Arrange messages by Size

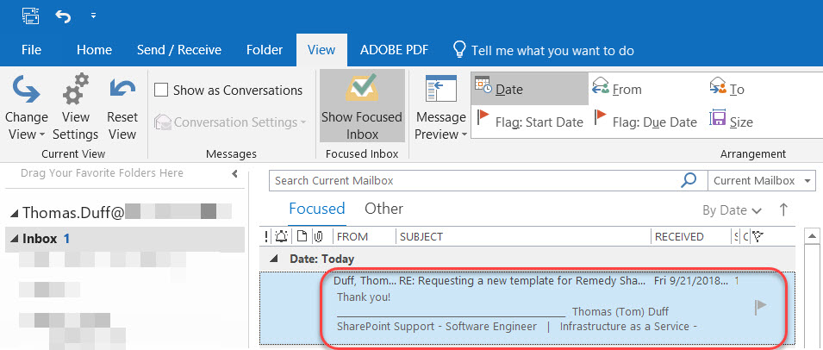(x=731, y=122)
